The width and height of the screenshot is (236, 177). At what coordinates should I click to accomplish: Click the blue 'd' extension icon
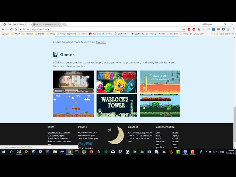tap(214, 29)
